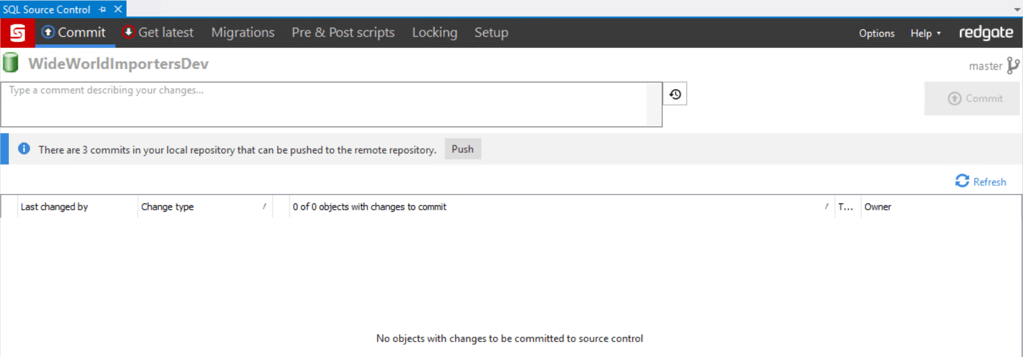Switch to the Get latest tab

[x=158, y=32]
